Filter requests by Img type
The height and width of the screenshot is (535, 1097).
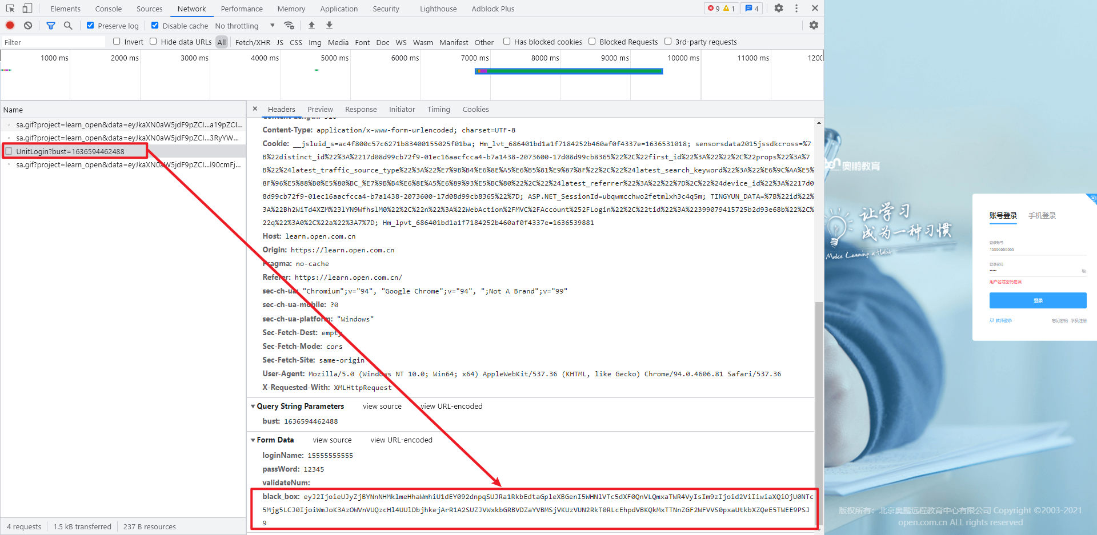click(x=315, y=42)
